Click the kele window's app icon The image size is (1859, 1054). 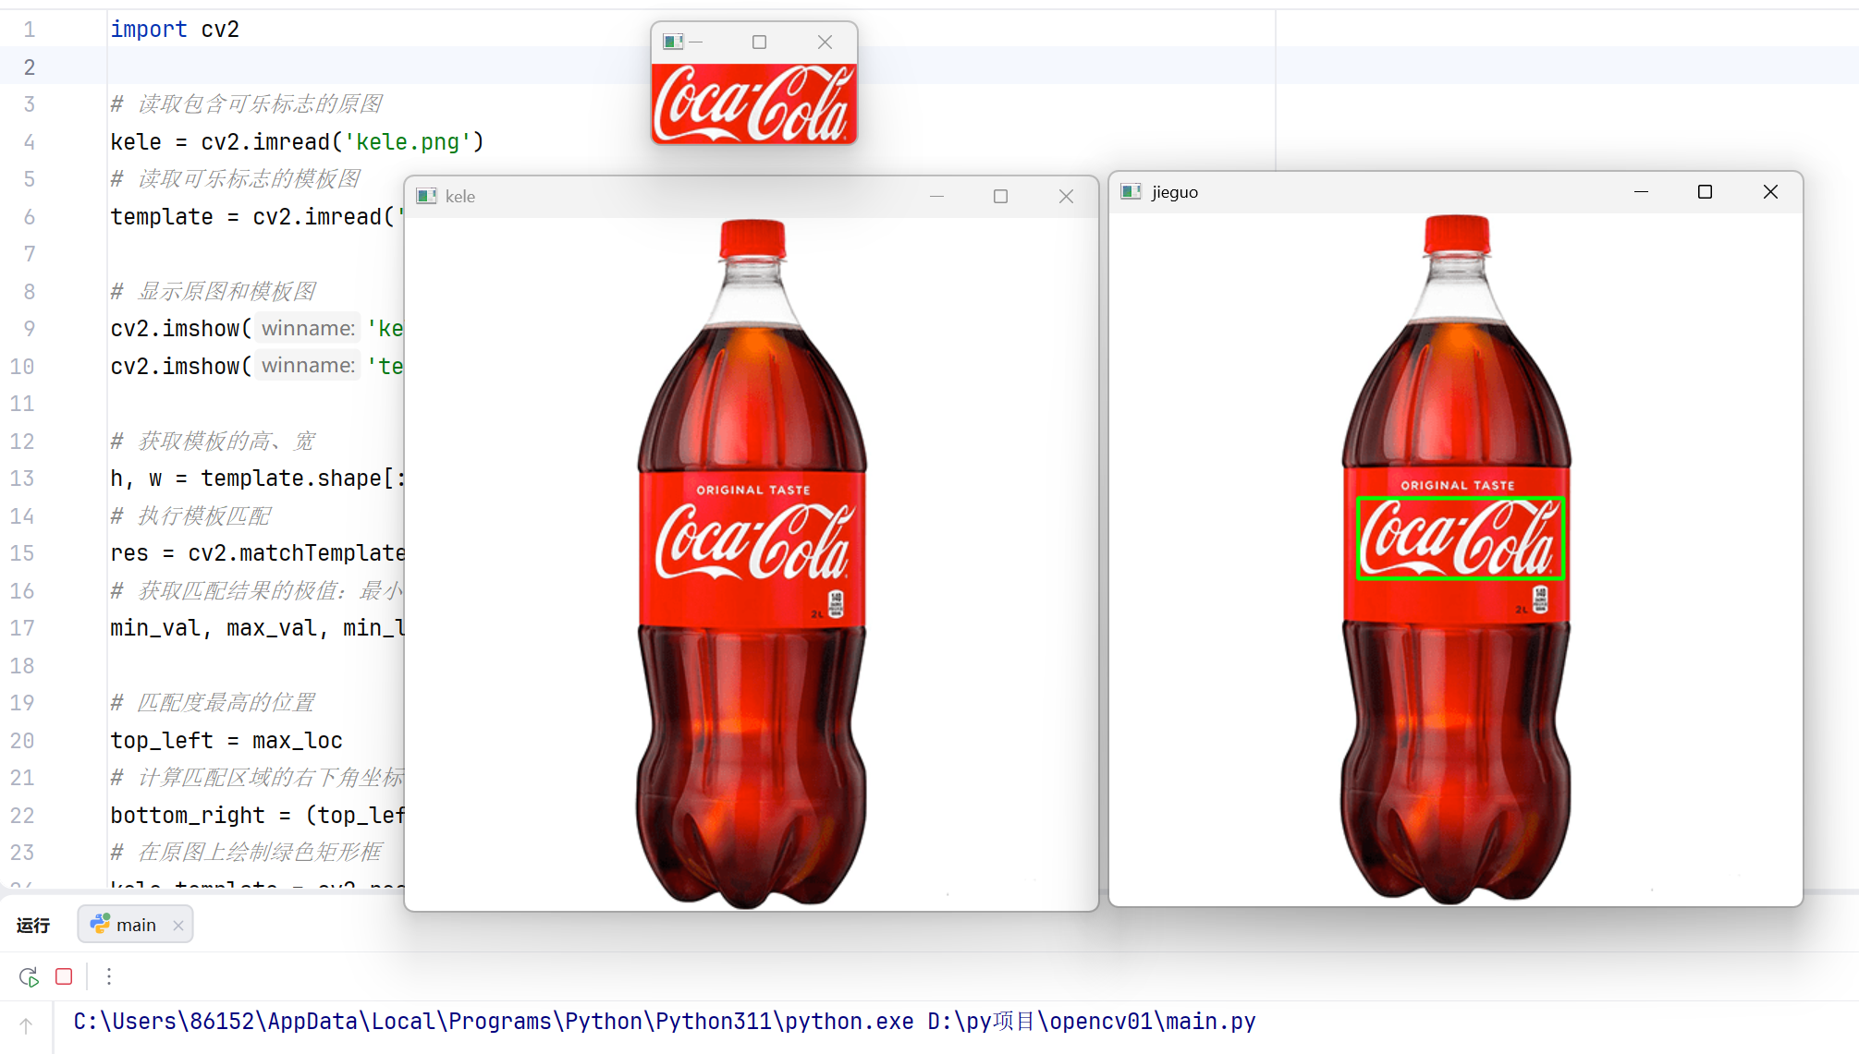[426, 196]
